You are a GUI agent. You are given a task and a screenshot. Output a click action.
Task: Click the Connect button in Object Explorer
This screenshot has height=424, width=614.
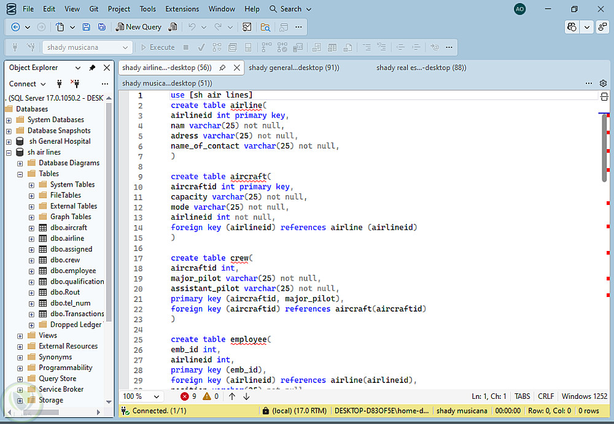[x=23, y=83]
